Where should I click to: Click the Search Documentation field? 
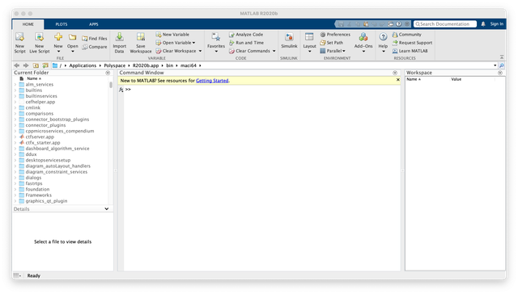(445, 24)
